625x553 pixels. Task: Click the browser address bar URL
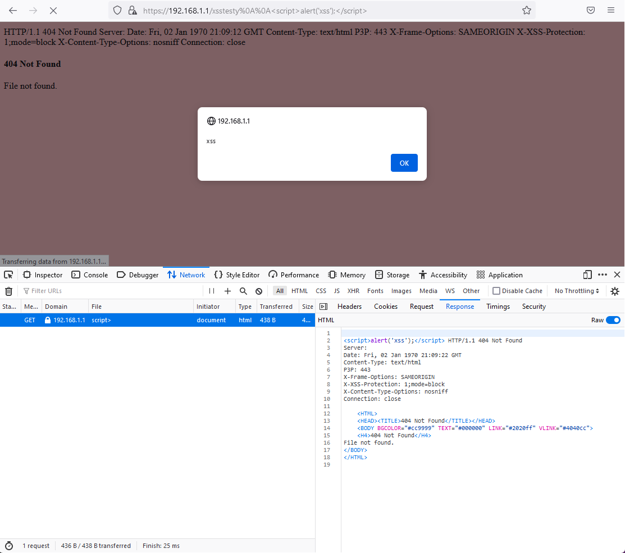click(255, 11)
